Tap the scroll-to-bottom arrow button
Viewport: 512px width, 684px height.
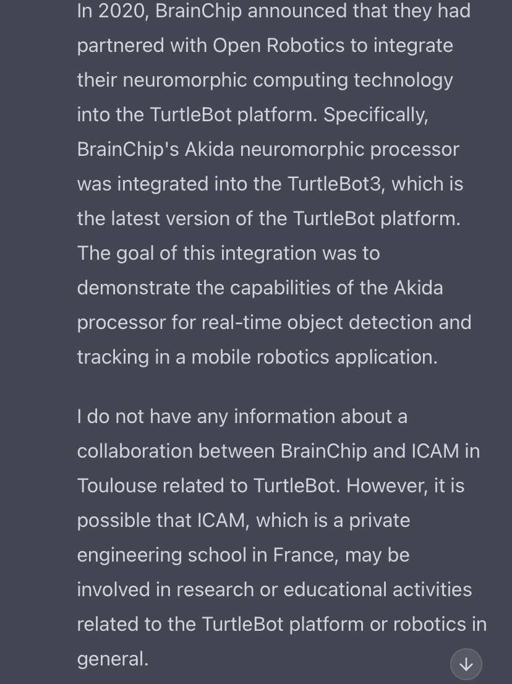point(466,664)
